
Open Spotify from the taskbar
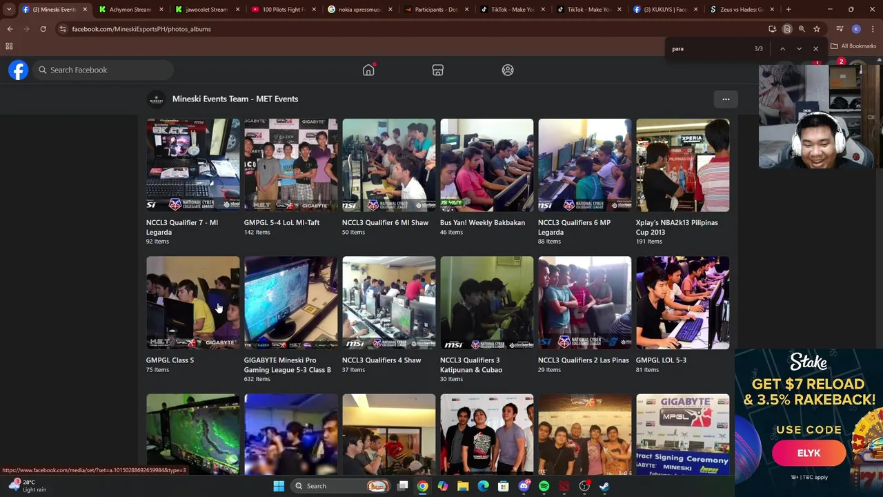pyautogui.click(x=544, y=486)
